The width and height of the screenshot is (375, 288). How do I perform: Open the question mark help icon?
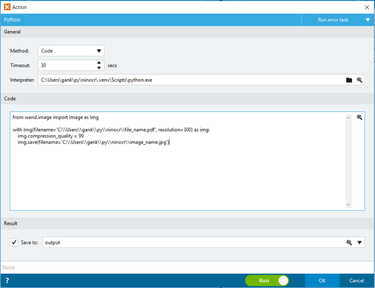click(x=7, y=280)
